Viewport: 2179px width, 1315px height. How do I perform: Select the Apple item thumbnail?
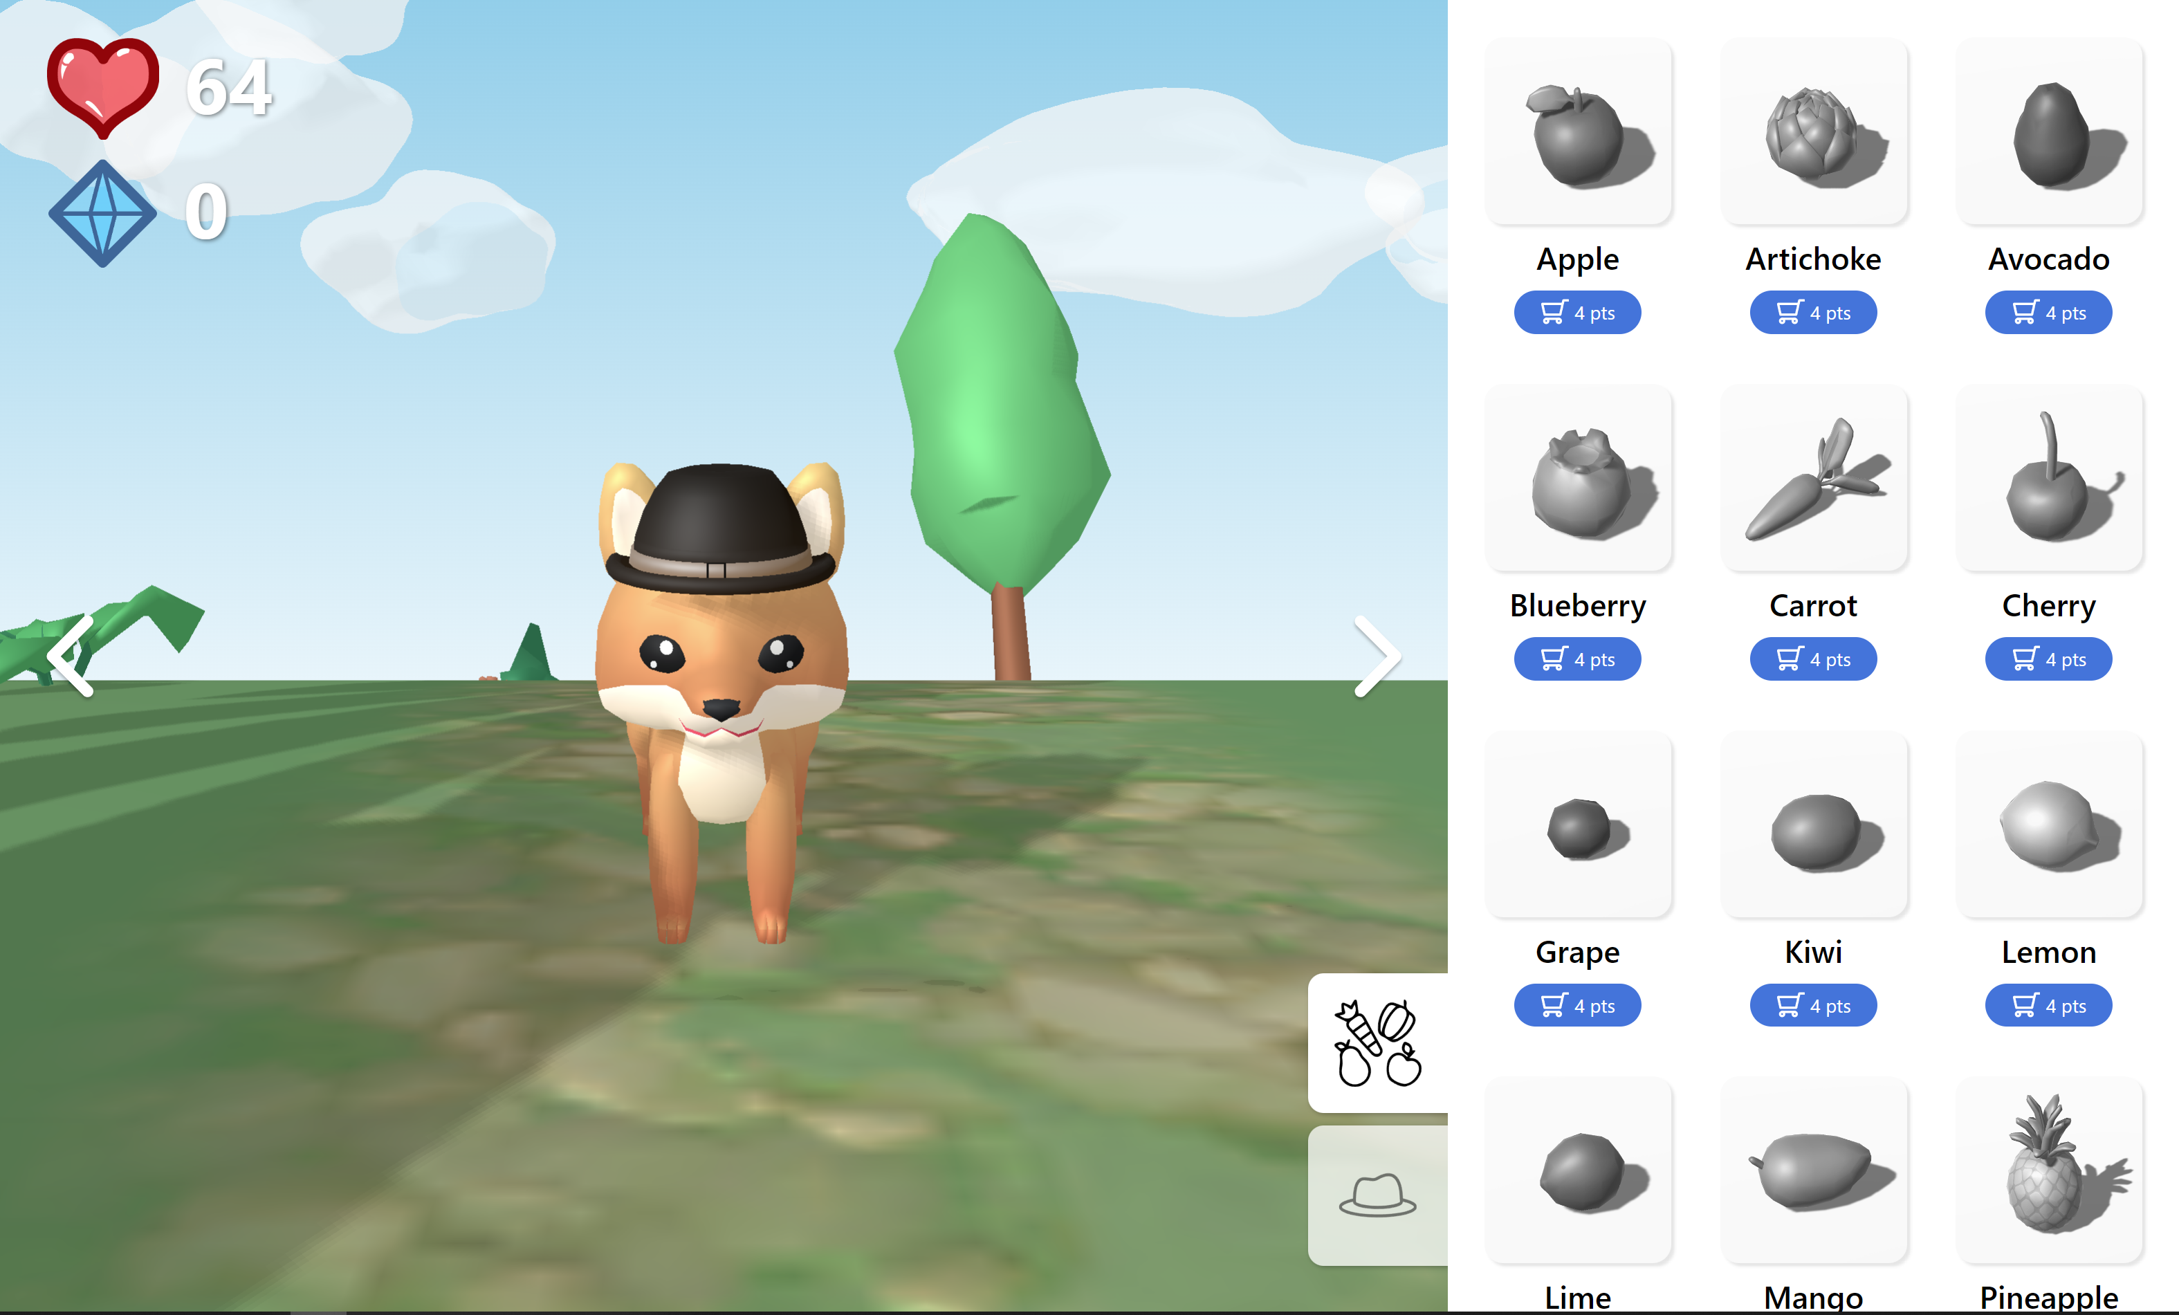1578,131
